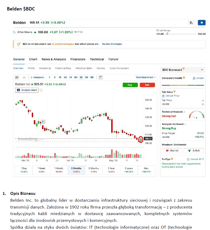Select the 1M interval

[x=92, y=77]
